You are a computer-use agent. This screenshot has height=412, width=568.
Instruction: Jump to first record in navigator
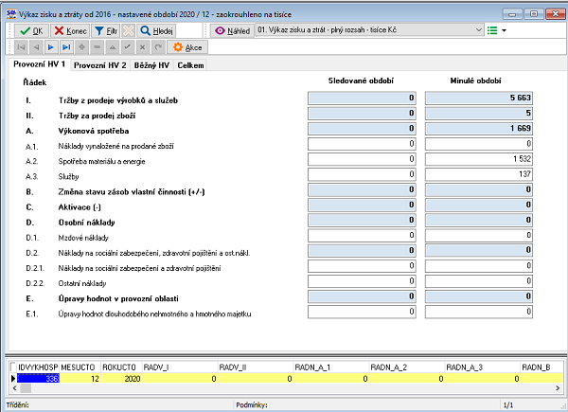pyautogui.click(x=21, y=46)
